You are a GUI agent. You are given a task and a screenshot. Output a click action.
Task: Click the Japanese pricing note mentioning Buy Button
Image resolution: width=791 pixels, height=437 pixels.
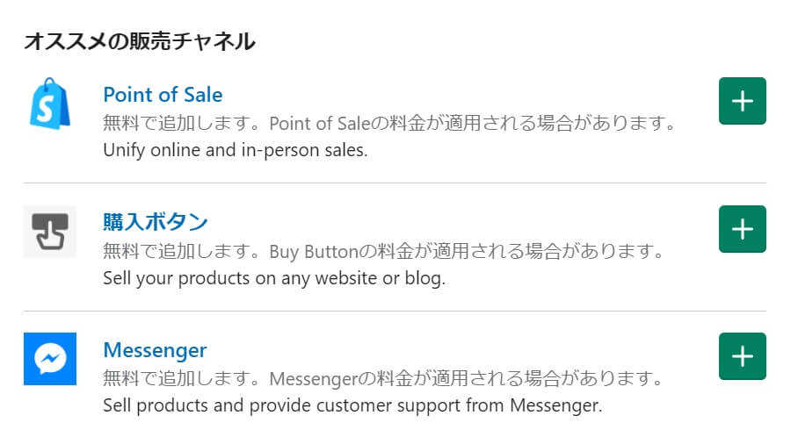point(383,253)
